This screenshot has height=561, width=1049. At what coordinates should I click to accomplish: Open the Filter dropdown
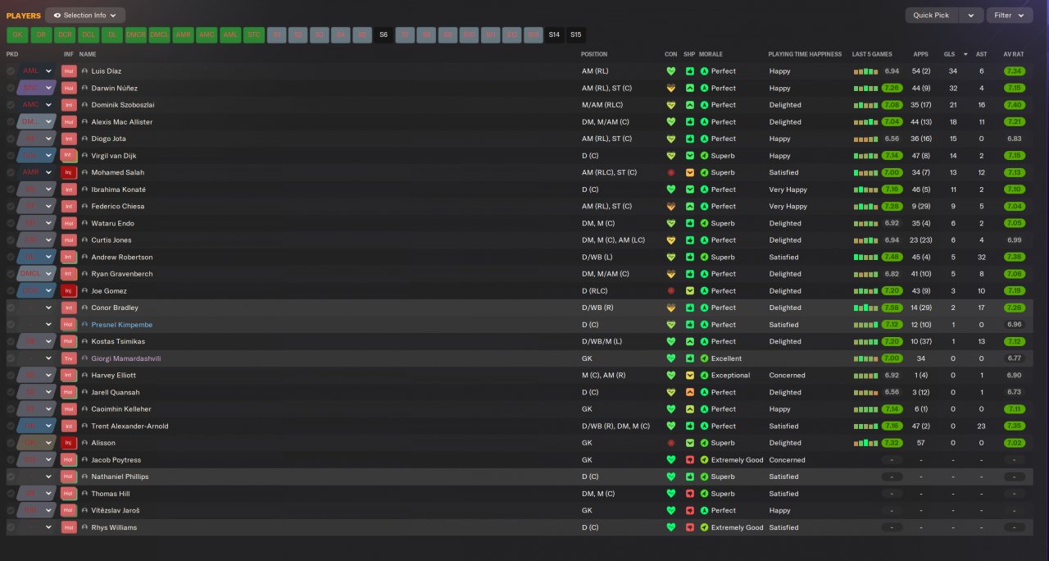tap(1010, 15)
